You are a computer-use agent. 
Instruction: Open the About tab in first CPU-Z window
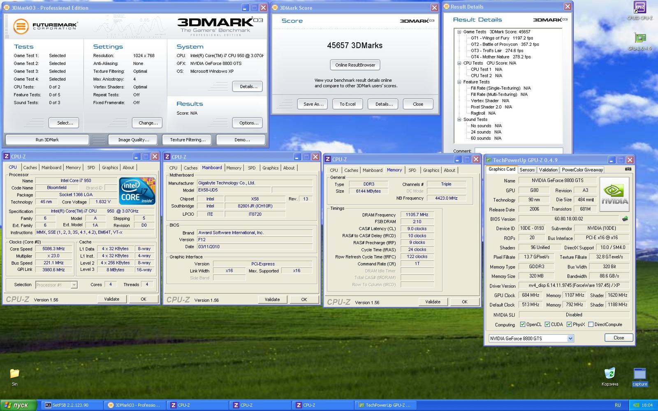128,168
